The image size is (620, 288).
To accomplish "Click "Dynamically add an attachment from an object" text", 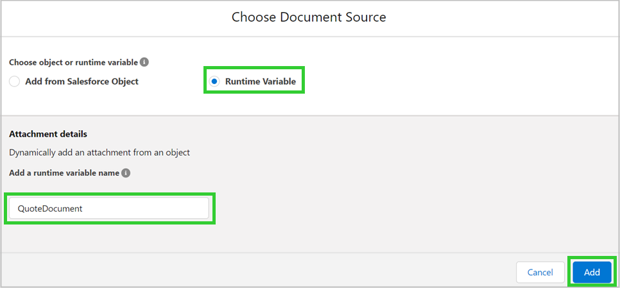I will click(x=99, y=153).
